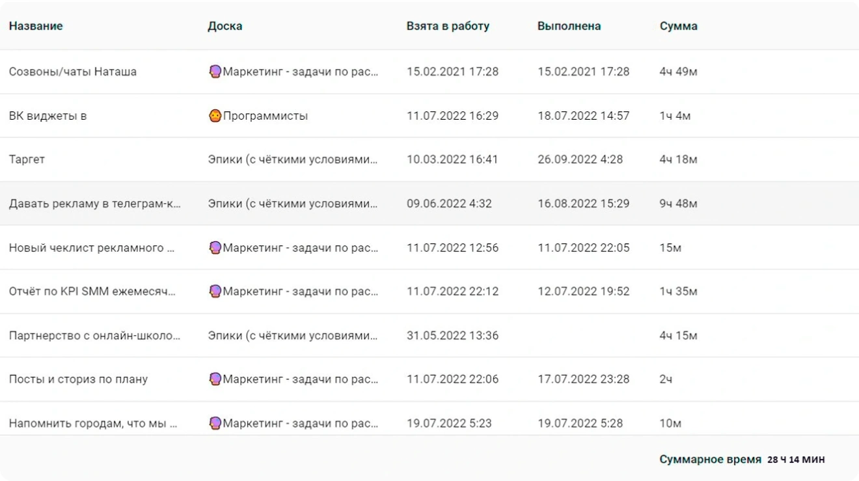The image size is (859, 481).
Task: Click the 26.09.2022 4:28 completion date
Action: click(x=580, y=159)
